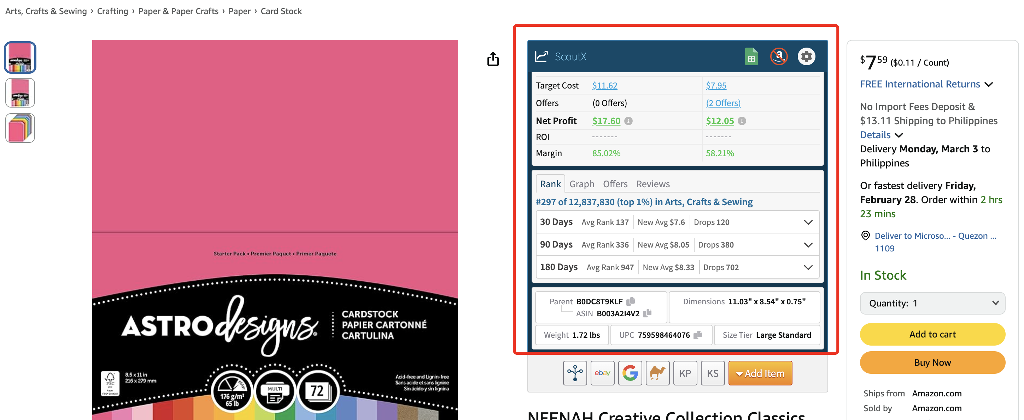Open the KS lookup button
The height and width of the screenshot is (420, 1024).
(x=713, y=373)
